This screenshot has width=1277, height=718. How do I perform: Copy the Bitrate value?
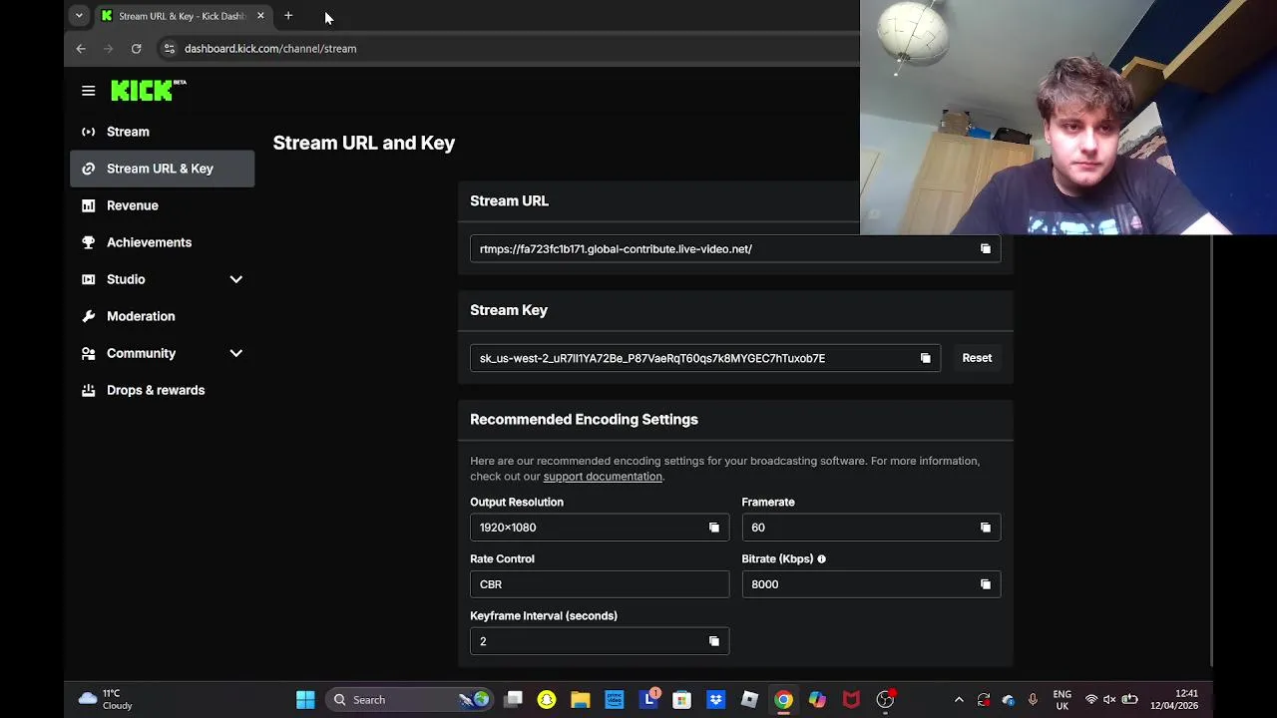(986, 584)
